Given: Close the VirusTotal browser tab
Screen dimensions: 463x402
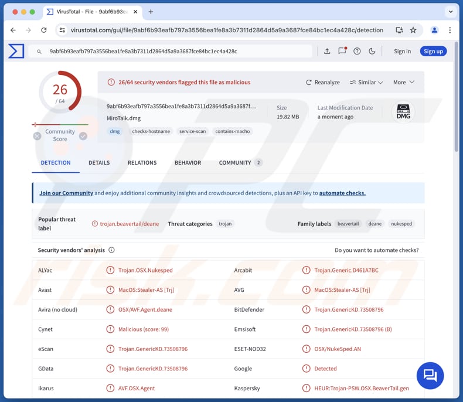Looking at the screenshot, I should click(135, 12).
